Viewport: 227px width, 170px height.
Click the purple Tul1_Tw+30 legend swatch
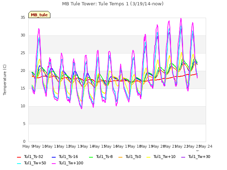coord(183,157)
